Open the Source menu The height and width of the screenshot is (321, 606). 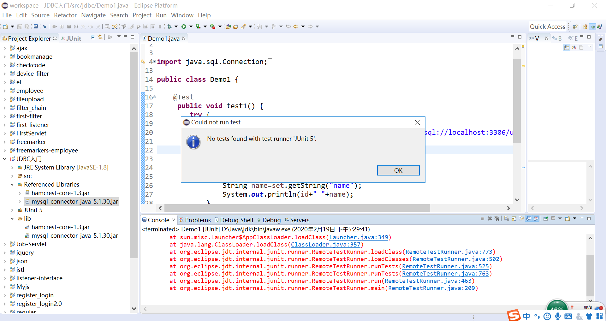40,15
